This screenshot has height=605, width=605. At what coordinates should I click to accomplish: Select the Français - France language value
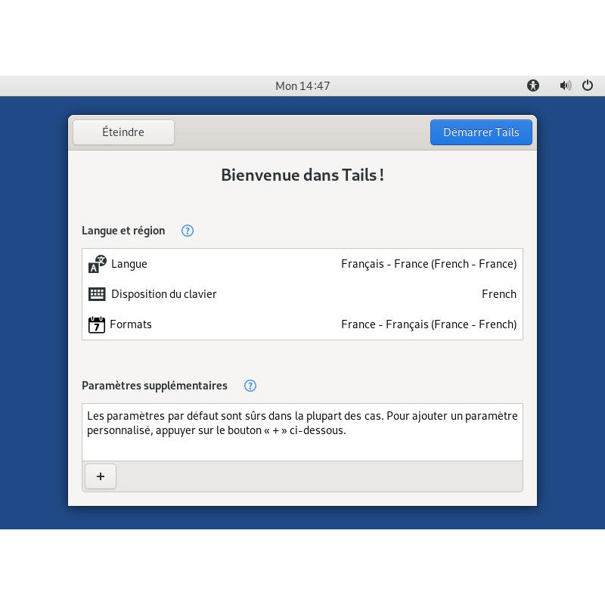pyautogui.click(x=428, y=263)
